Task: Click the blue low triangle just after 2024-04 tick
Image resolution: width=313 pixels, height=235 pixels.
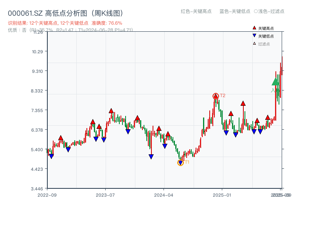Action: tap(165, 146)
